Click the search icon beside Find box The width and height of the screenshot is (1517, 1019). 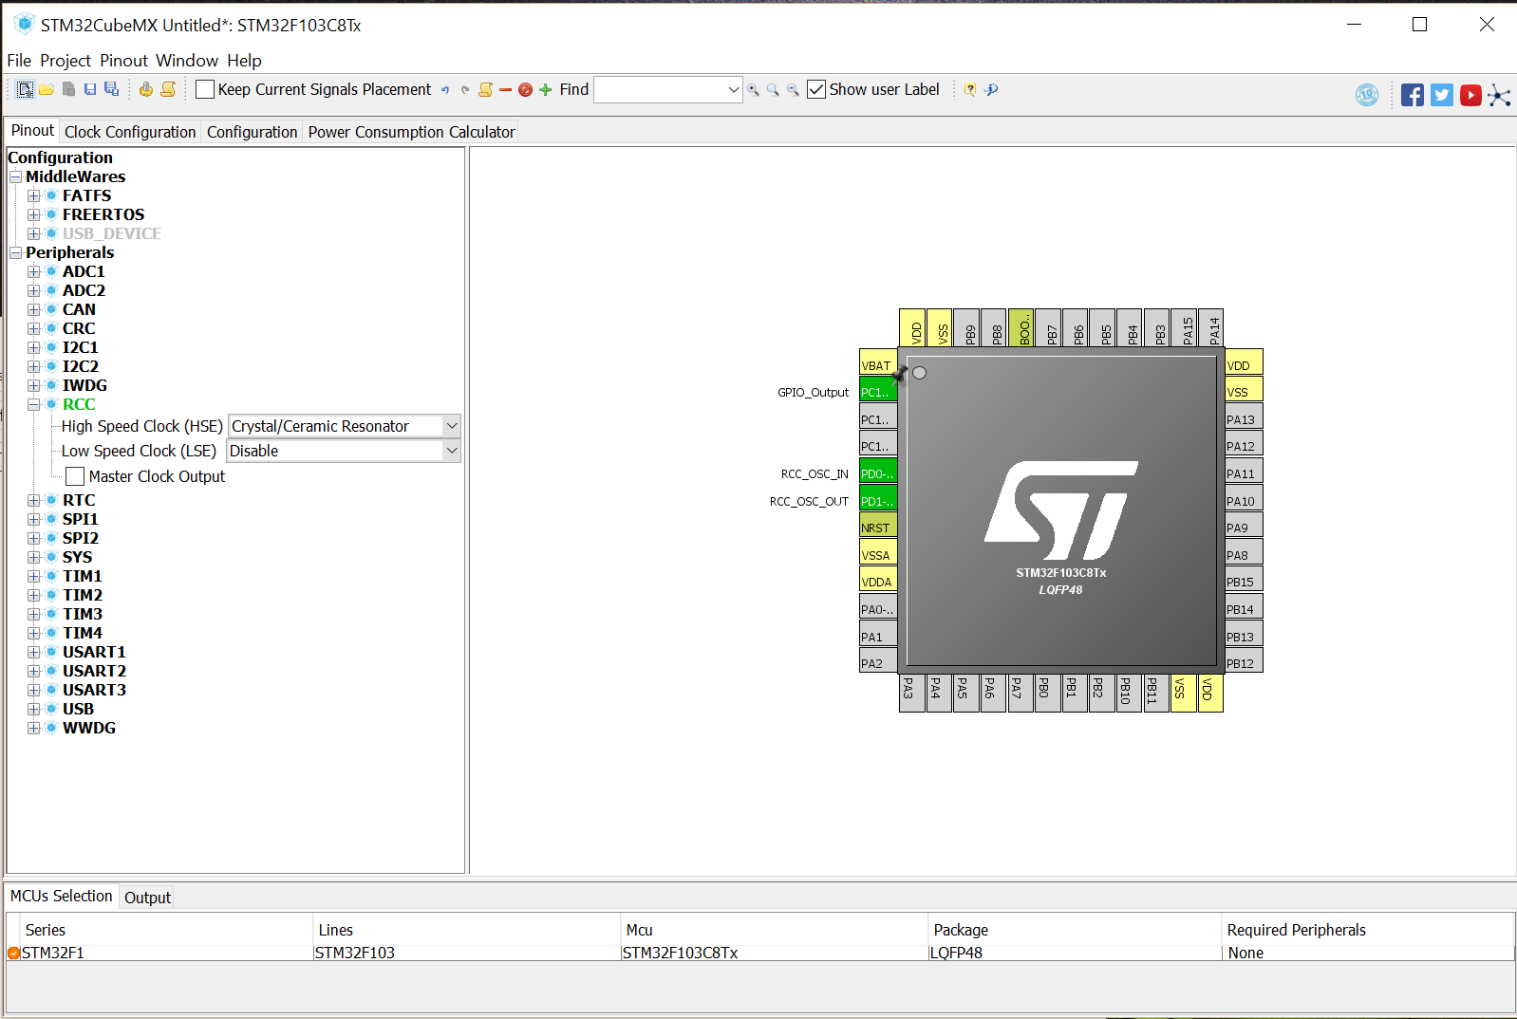point(753,90)
